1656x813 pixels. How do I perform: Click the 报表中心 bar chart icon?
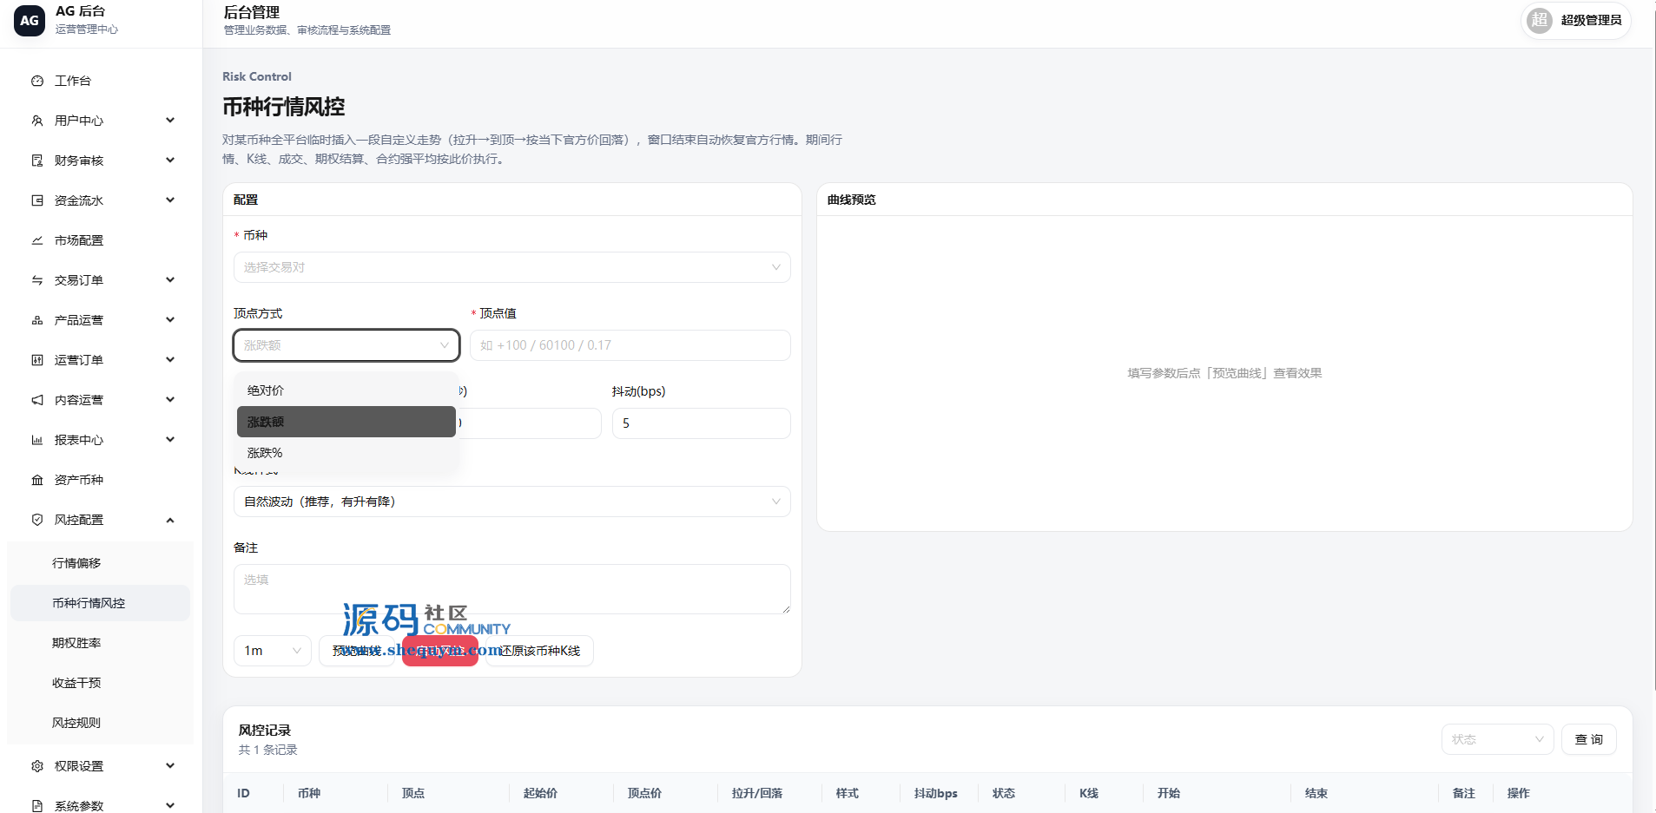37,440
